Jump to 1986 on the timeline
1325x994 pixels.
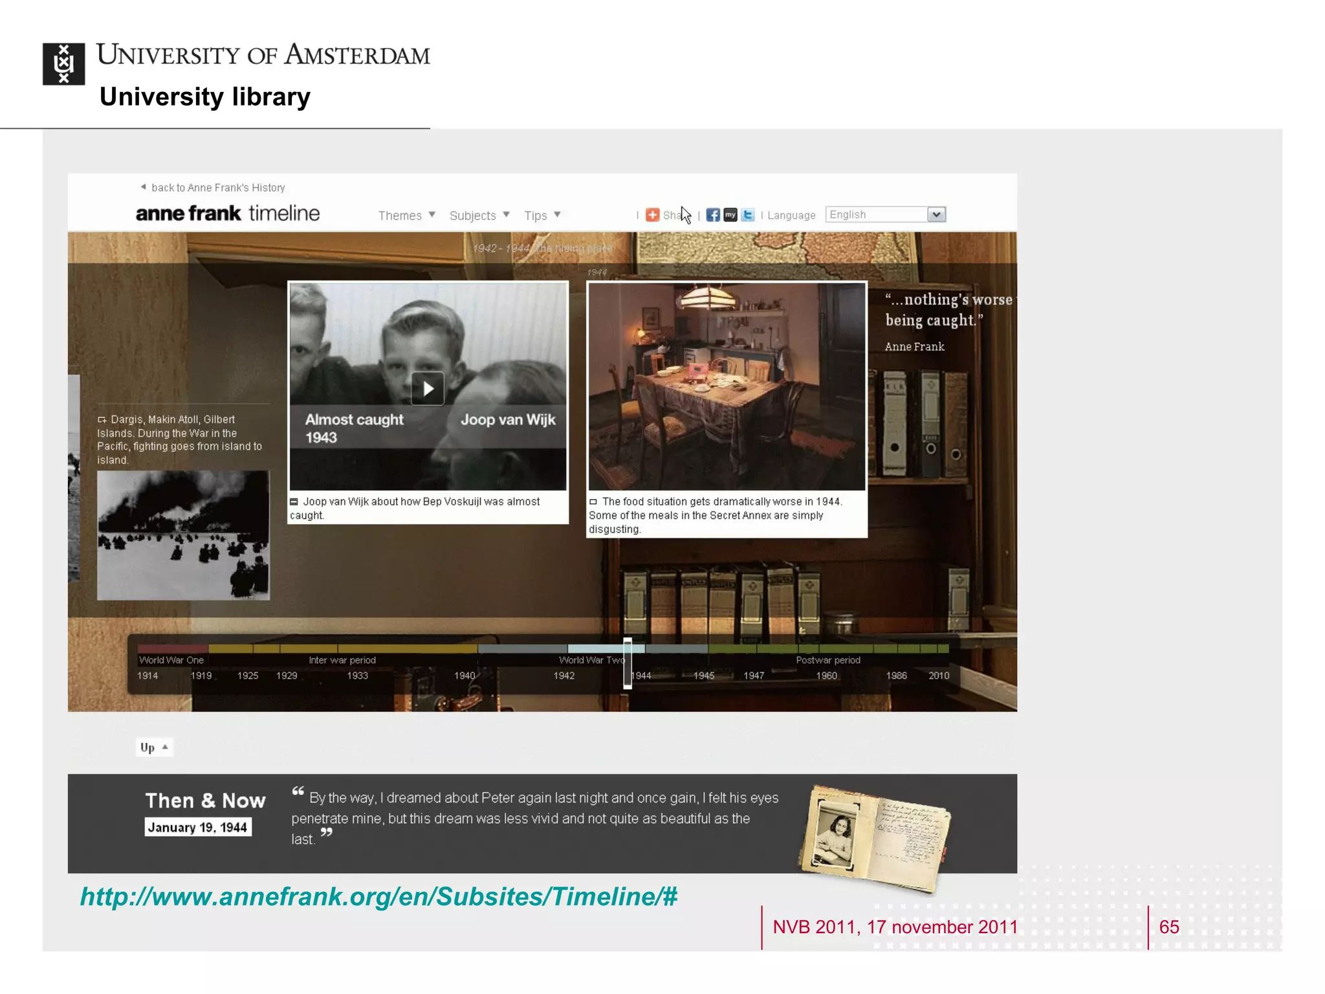[x=896, y=676]
